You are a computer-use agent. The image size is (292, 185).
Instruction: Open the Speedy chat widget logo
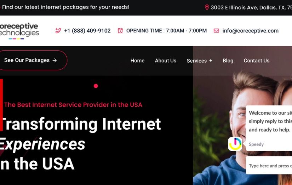pos(235,144)
